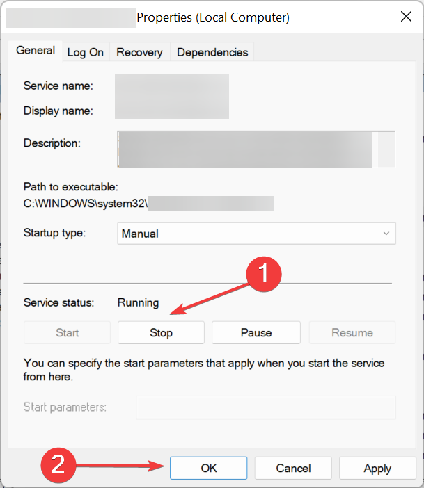Open the Dependencies tab

pyautogui.click(x=212, y=52)
